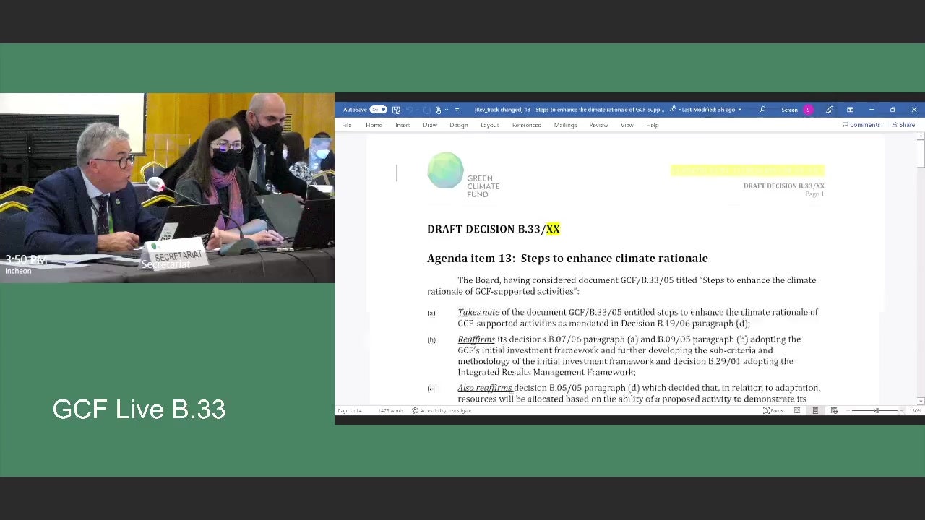Click the SECRETARIAT caption in the video
The height and width of the screenshot is (520, 925).
pos(177,256)
